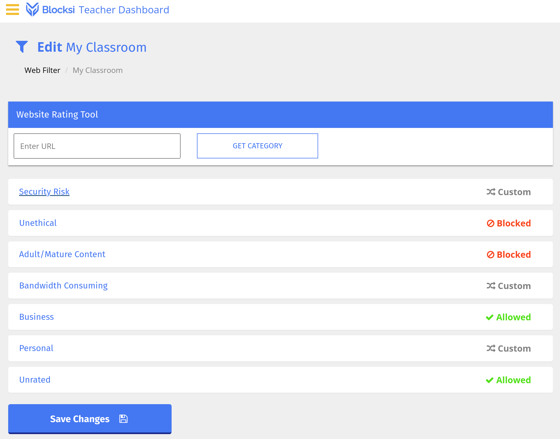The height and width of the screenshot is (439, 560).
Task: Expand the Adult/Mature Content category
Action: [x=62, y=254]
